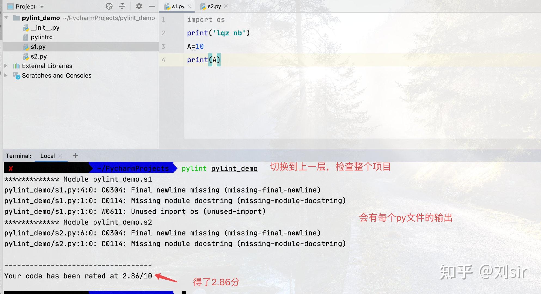Expand the External Libraries node
The width and height of the screenshot is (541, 294).
(5, 66)
